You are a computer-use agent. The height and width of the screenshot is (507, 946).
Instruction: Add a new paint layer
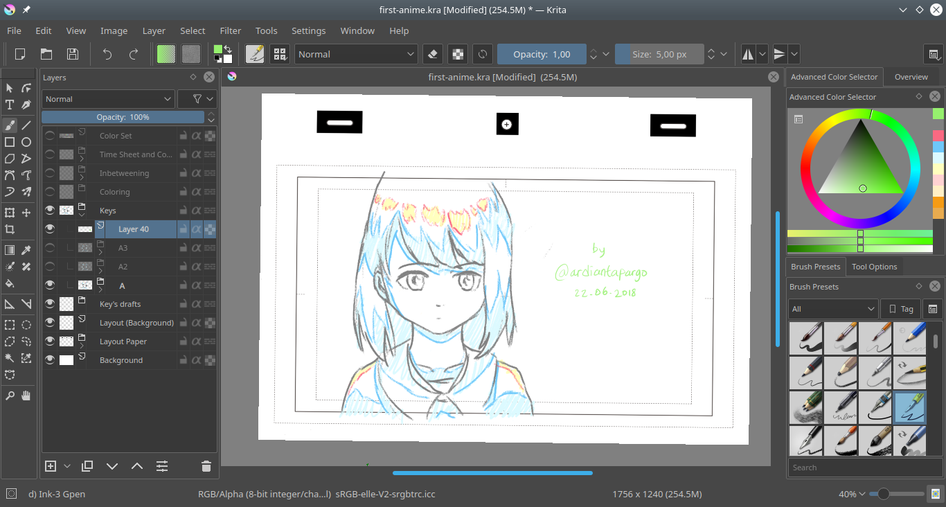point(51,466)
